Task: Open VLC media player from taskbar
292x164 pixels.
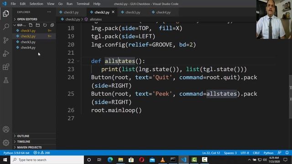Action: click(x=162, y=160)
